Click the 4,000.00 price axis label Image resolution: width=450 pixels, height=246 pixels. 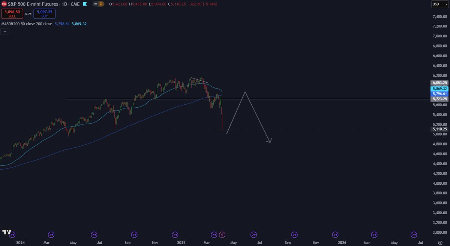click(x=439, y=184)
